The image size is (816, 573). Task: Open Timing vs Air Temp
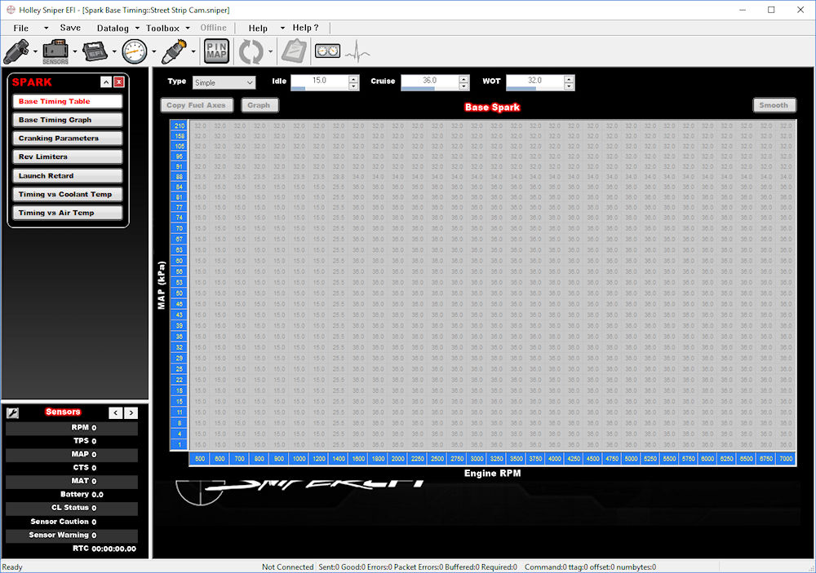(x=68, y=214)
